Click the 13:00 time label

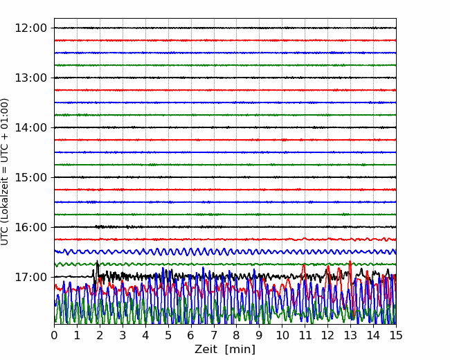[x=30, y=78]
